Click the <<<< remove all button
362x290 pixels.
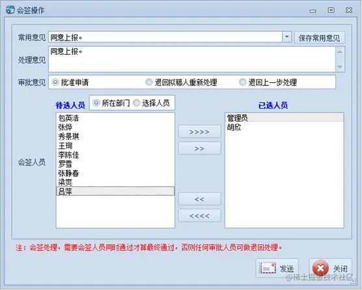[x=199, y=216]
